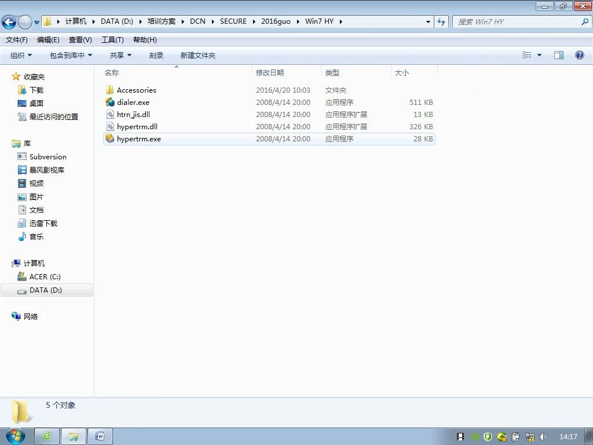
Task: Sort by the 修改日期 column header
Action: [x=287, y=72]
